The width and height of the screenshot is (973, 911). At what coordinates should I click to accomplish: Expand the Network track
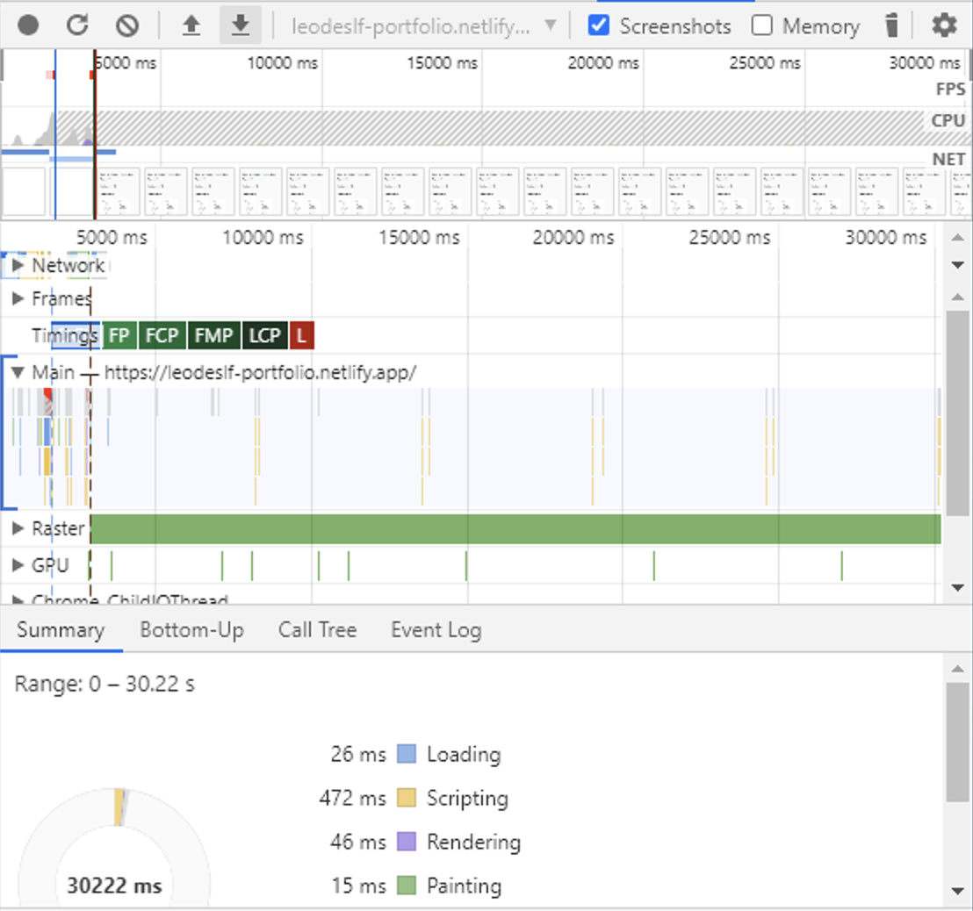[17, 265]
